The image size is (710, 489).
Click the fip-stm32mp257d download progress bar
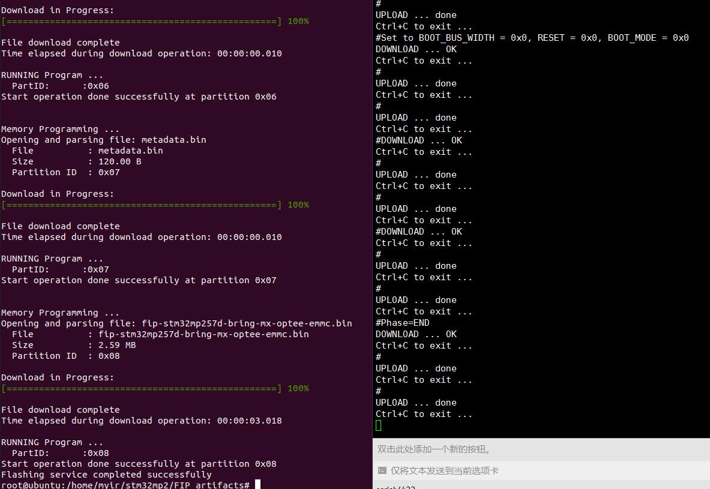(142, 388)
